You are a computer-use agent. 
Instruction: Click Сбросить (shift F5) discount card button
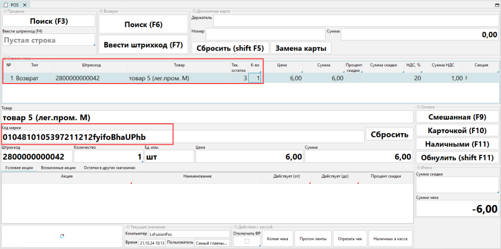point(230,48)
